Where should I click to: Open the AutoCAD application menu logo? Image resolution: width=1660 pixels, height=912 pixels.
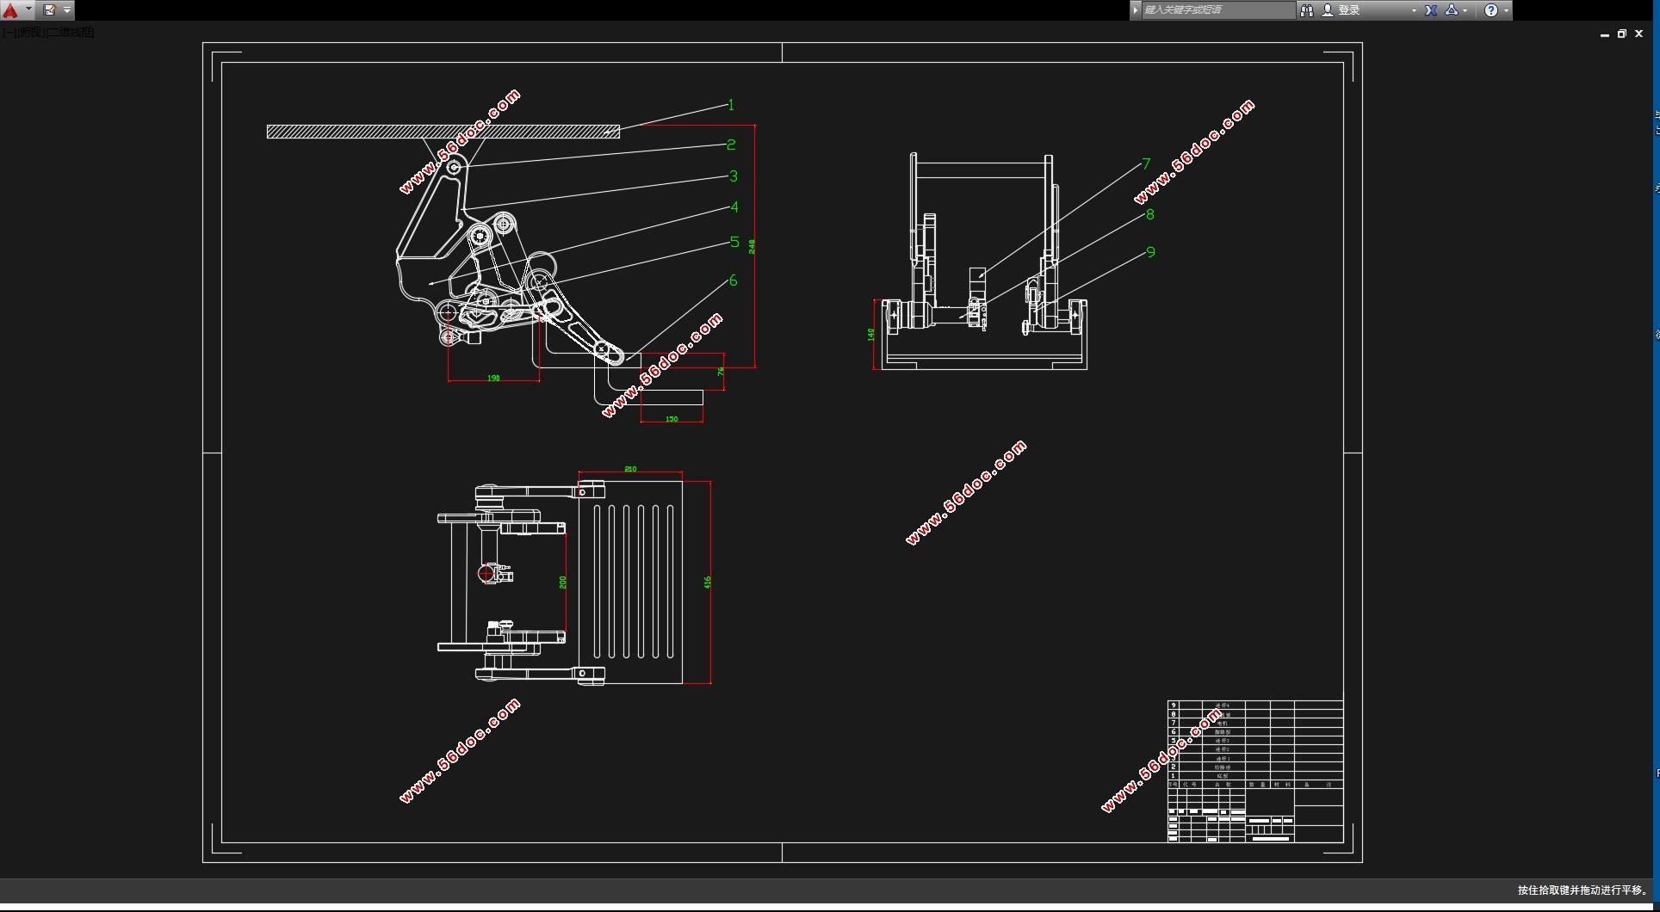click(10, 10)
